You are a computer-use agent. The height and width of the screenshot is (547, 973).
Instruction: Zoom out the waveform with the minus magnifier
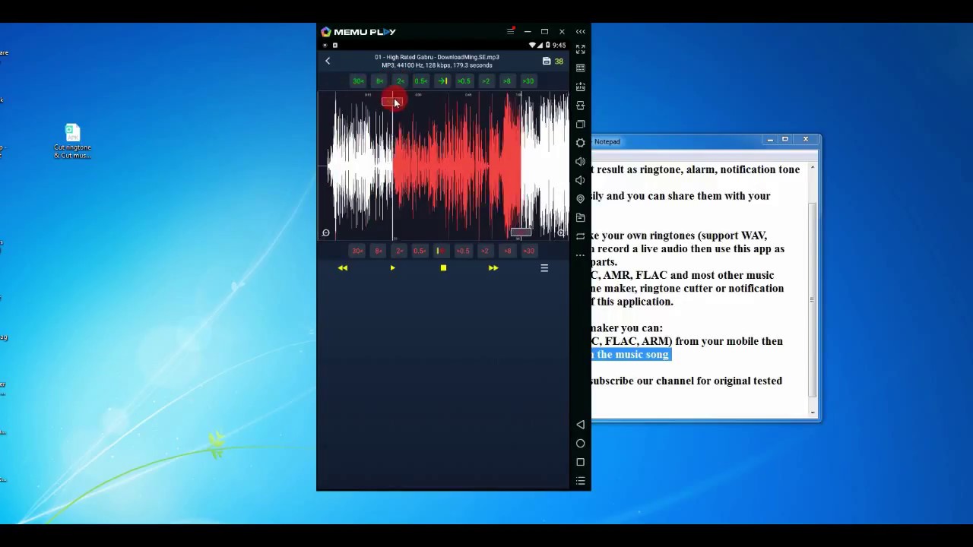pyautogui.click(x=325, y=233)
